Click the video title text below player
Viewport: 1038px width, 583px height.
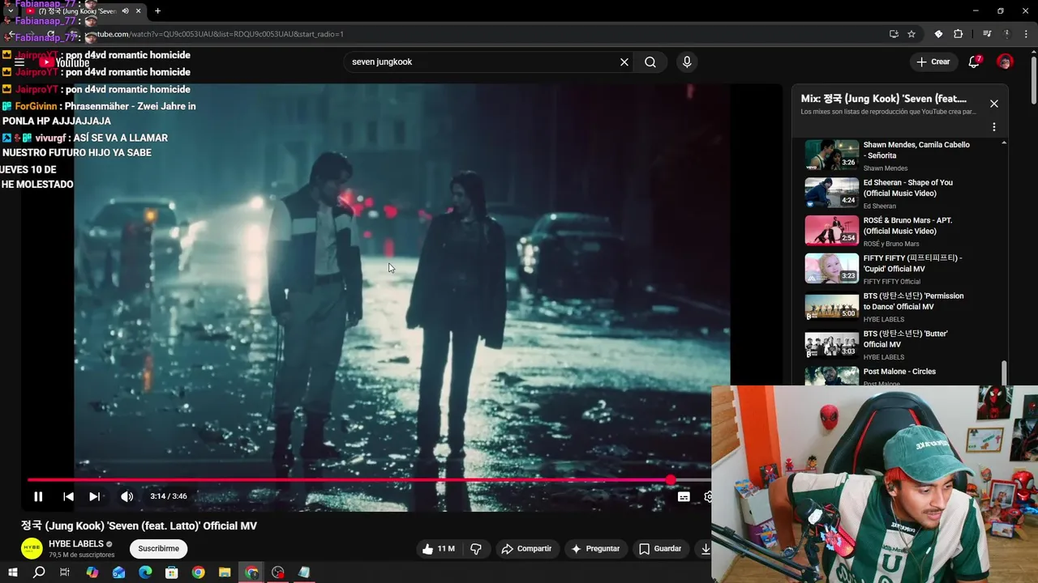(x=139, y=526)
